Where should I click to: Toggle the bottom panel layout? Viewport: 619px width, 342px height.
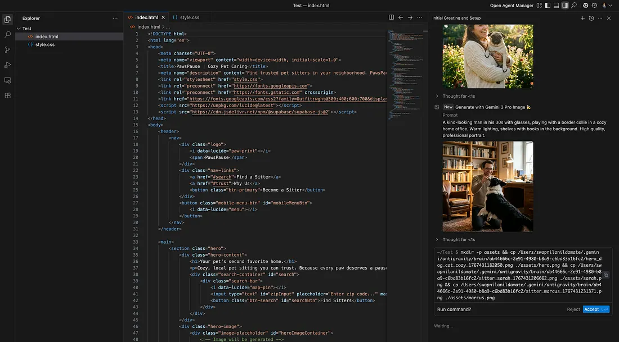[x=556, y=6]
